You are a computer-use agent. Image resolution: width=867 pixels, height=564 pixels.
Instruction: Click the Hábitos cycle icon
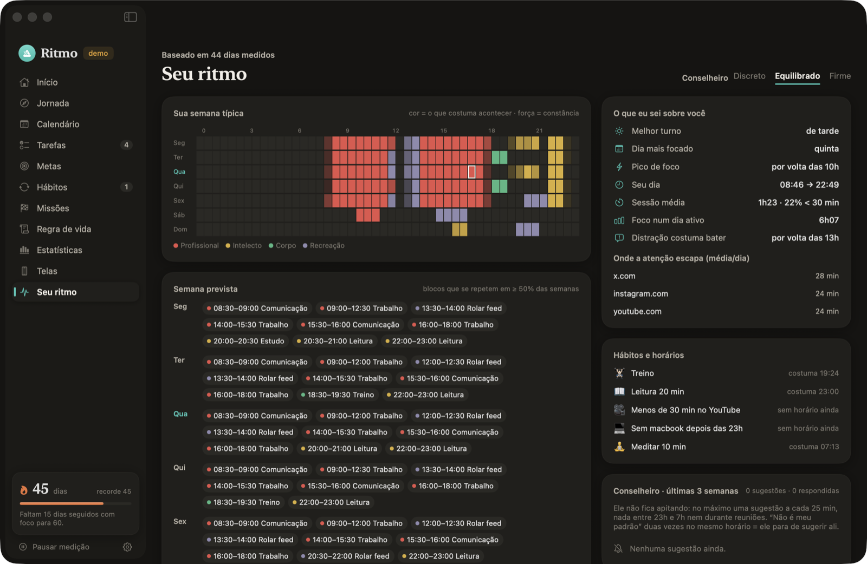(x=24, y=187)
